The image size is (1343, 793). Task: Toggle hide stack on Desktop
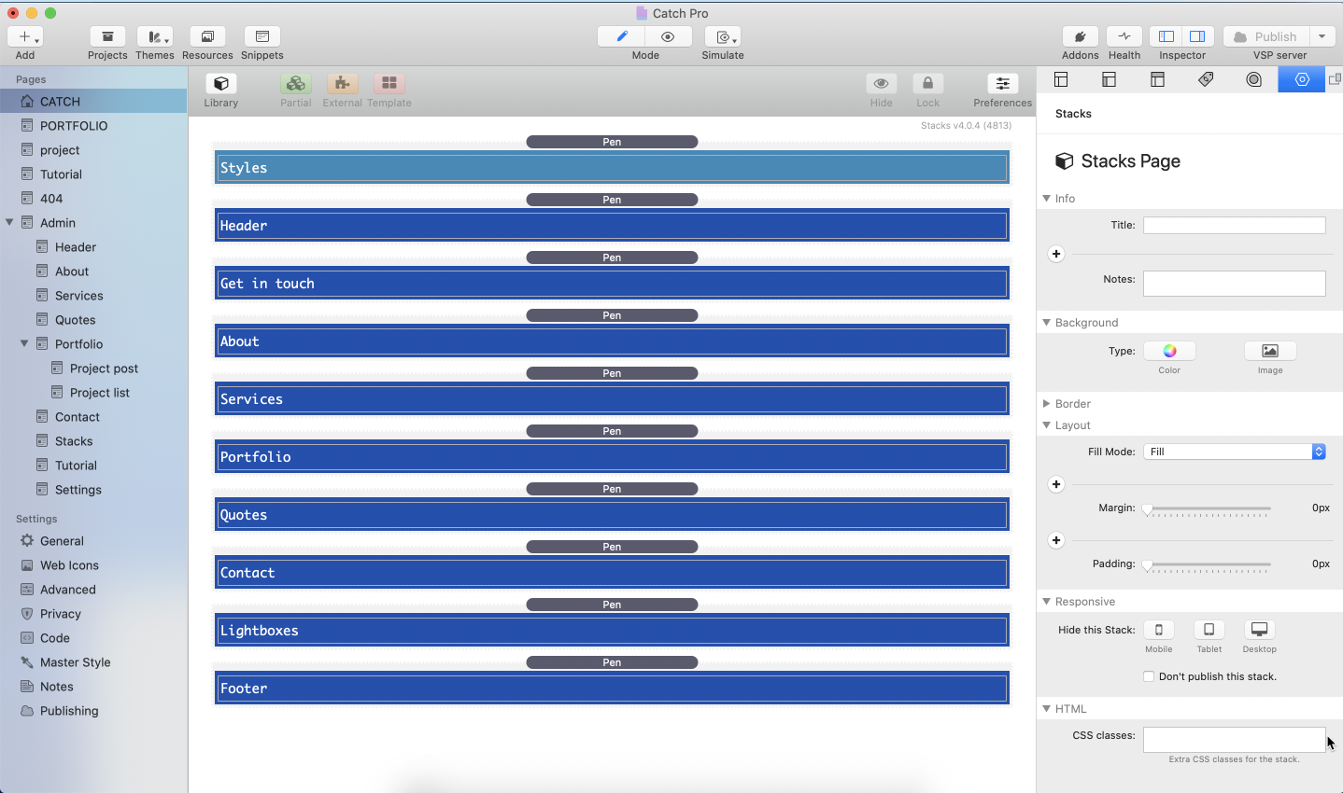[x=1259, y=631]
